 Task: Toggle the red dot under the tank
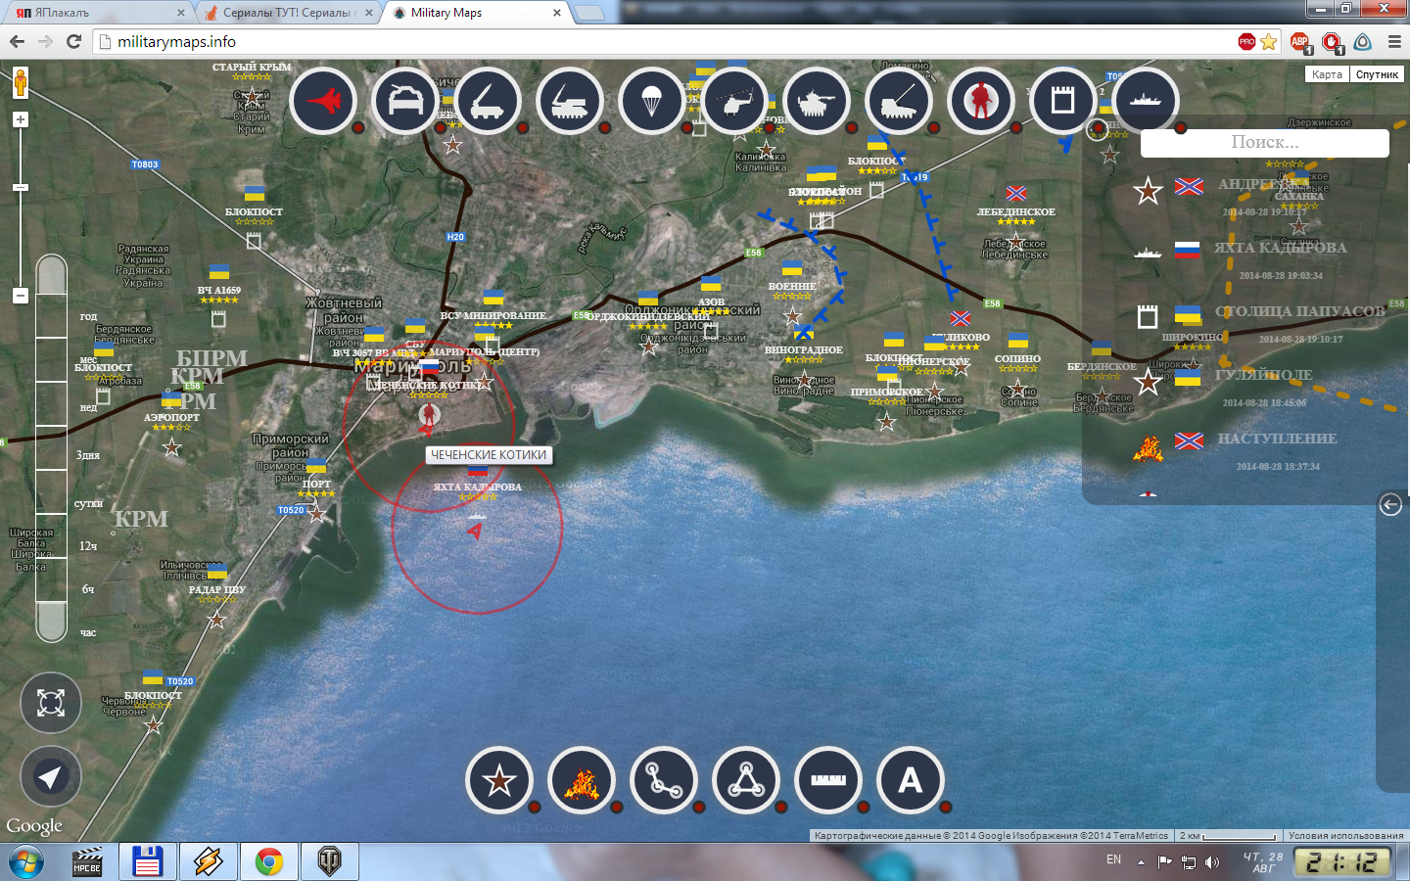[x=852, y=128]
